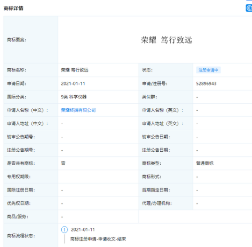Click the 注册公告期号 label

(21, 150)
